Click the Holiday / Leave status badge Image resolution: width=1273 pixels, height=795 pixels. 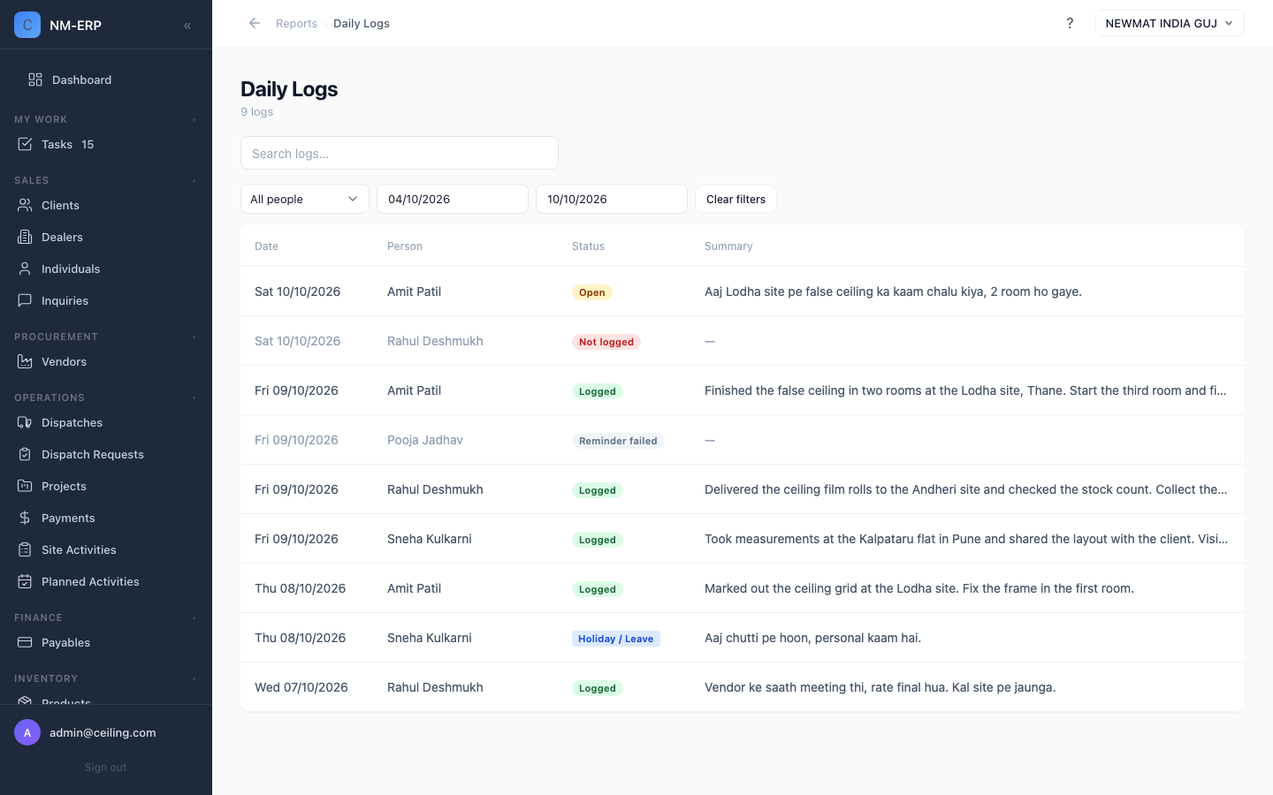(616, 639)
